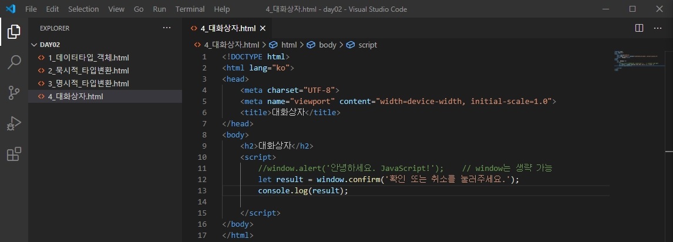This screenshot has height=242, width=673.
Task: Click file icon beside 3_명시적_타입변환.html
Action: pos(41,83)
